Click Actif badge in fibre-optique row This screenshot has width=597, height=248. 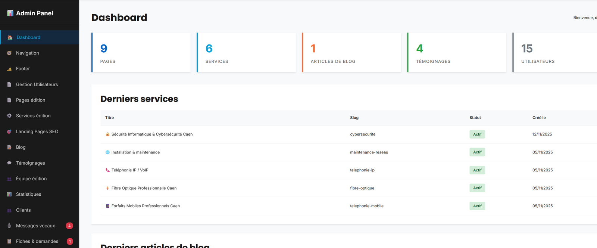477,188
